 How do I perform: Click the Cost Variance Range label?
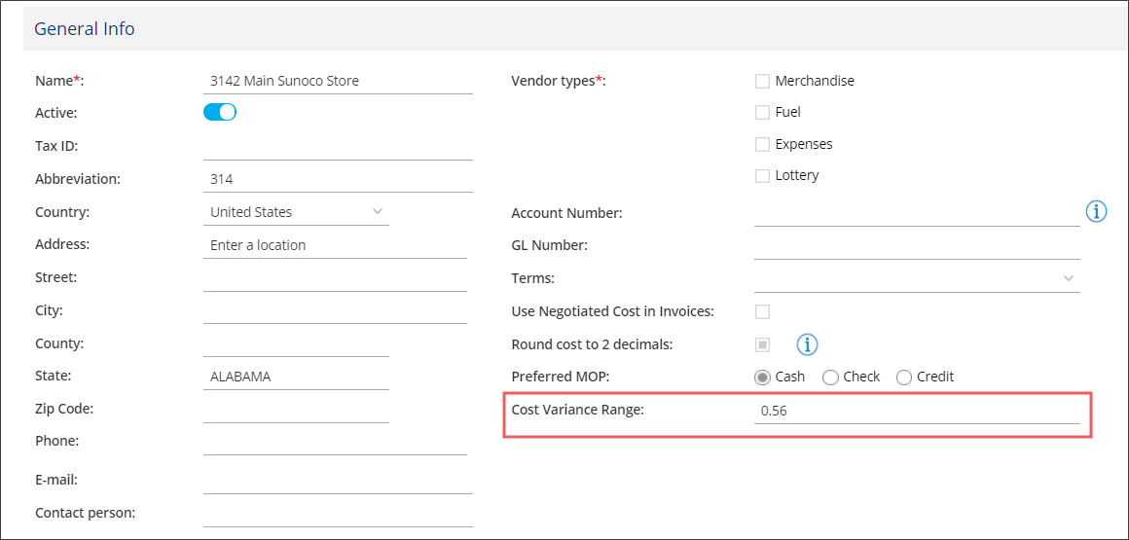coord(577,410)
